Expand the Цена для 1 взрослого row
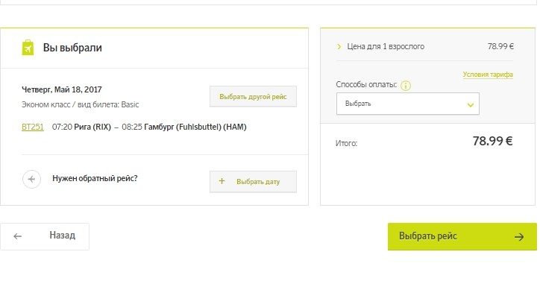Image resolution: width=540 pixels, height=281 pixels. click(425, 46)
